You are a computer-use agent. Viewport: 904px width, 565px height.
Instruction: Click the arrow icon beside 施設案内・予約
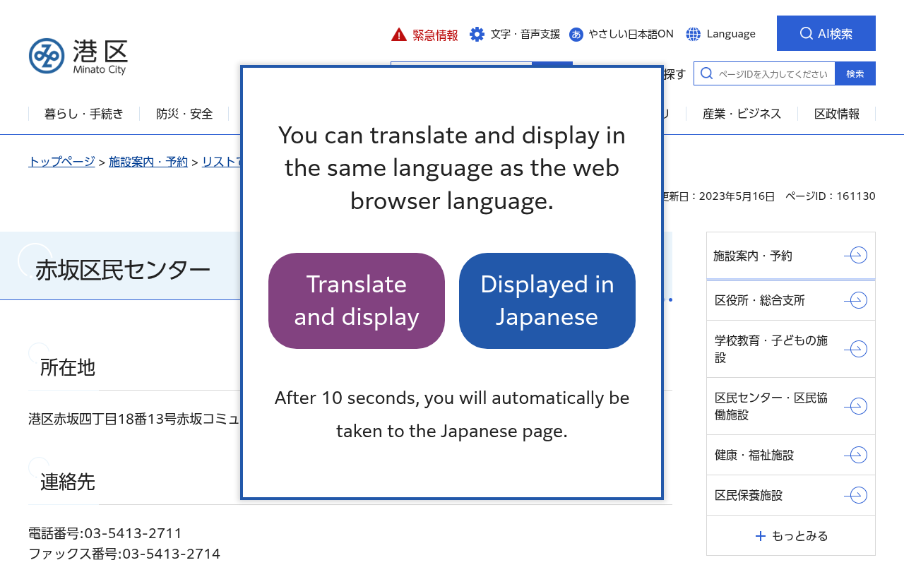(855, 255)
